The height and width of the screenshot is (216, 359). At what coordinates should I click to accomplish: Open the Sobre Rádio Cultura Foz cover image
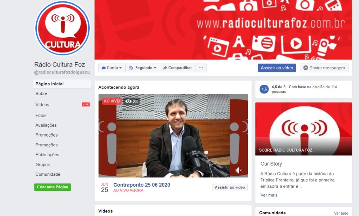coord(304,129)
